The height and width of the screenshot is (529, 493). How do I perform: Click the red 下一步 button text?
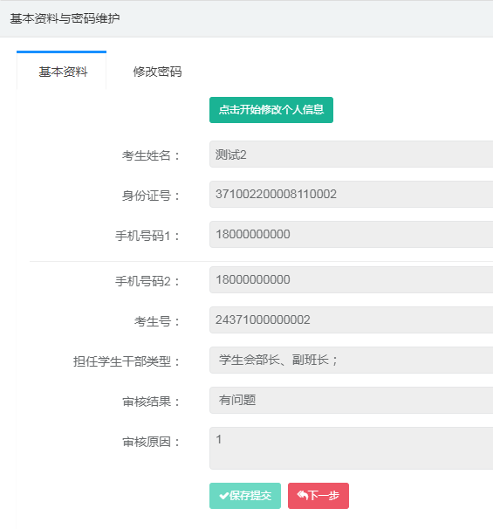(x=324, y=495)
